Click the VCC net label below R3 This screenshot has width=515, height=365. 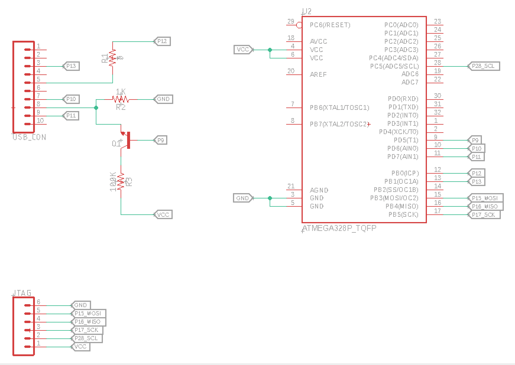coord(163,215)
